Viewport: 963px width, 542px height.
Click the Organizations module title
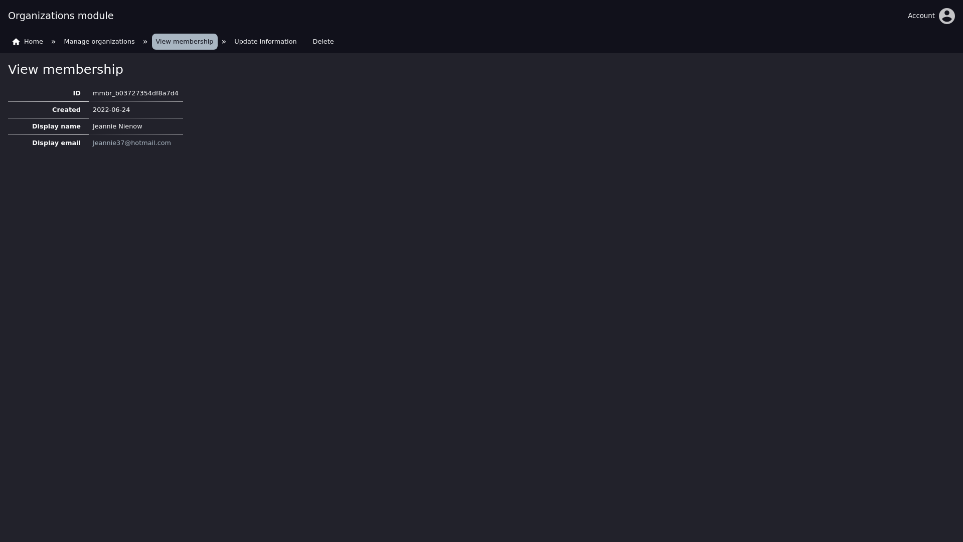click(x=61, y=16)
